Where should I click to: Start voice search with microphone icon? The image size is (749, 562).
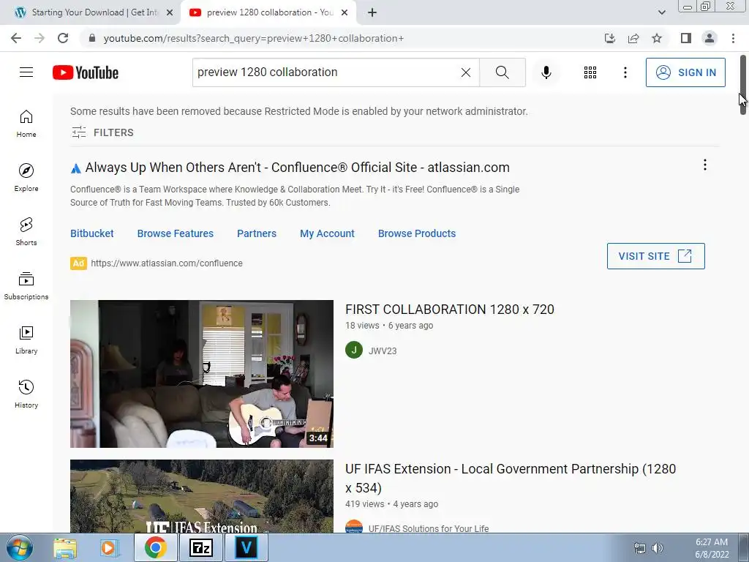click(x=546, y=72)
